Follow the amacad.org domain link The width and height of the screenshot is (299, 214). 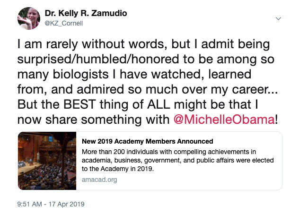click(x=99, y=180)
